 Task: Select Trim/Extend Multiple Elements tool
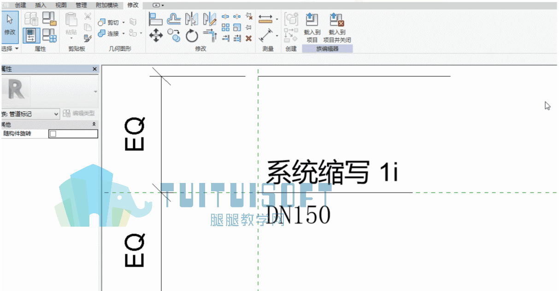237,39
